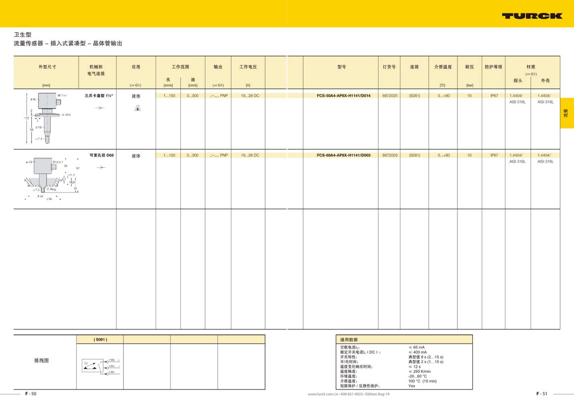Click the PNP output in the FCS-50A4 row
Screen dimensions: 574x406
coord(219,96)
